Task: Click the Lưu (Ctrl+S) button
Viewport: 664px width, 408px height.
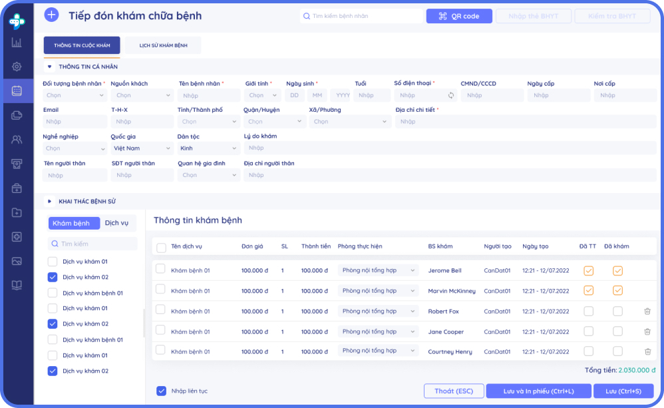Action: (x=623, y=391)
